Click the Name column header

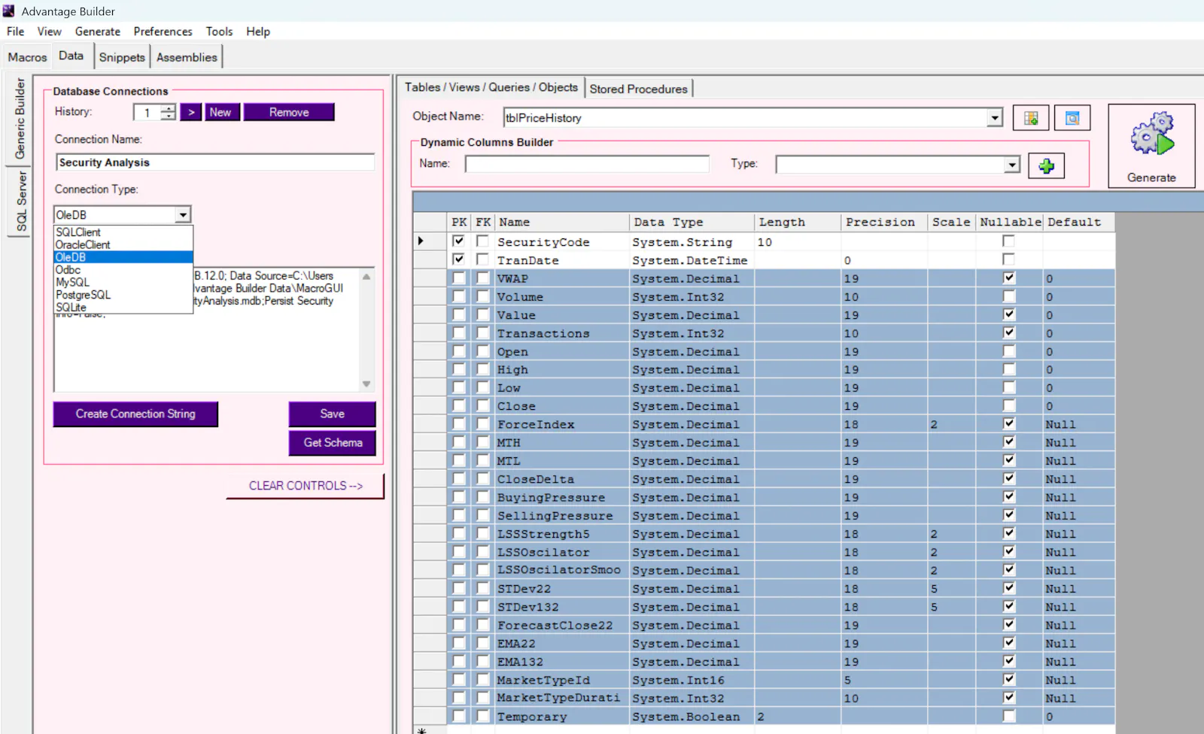tap(561, 222)
